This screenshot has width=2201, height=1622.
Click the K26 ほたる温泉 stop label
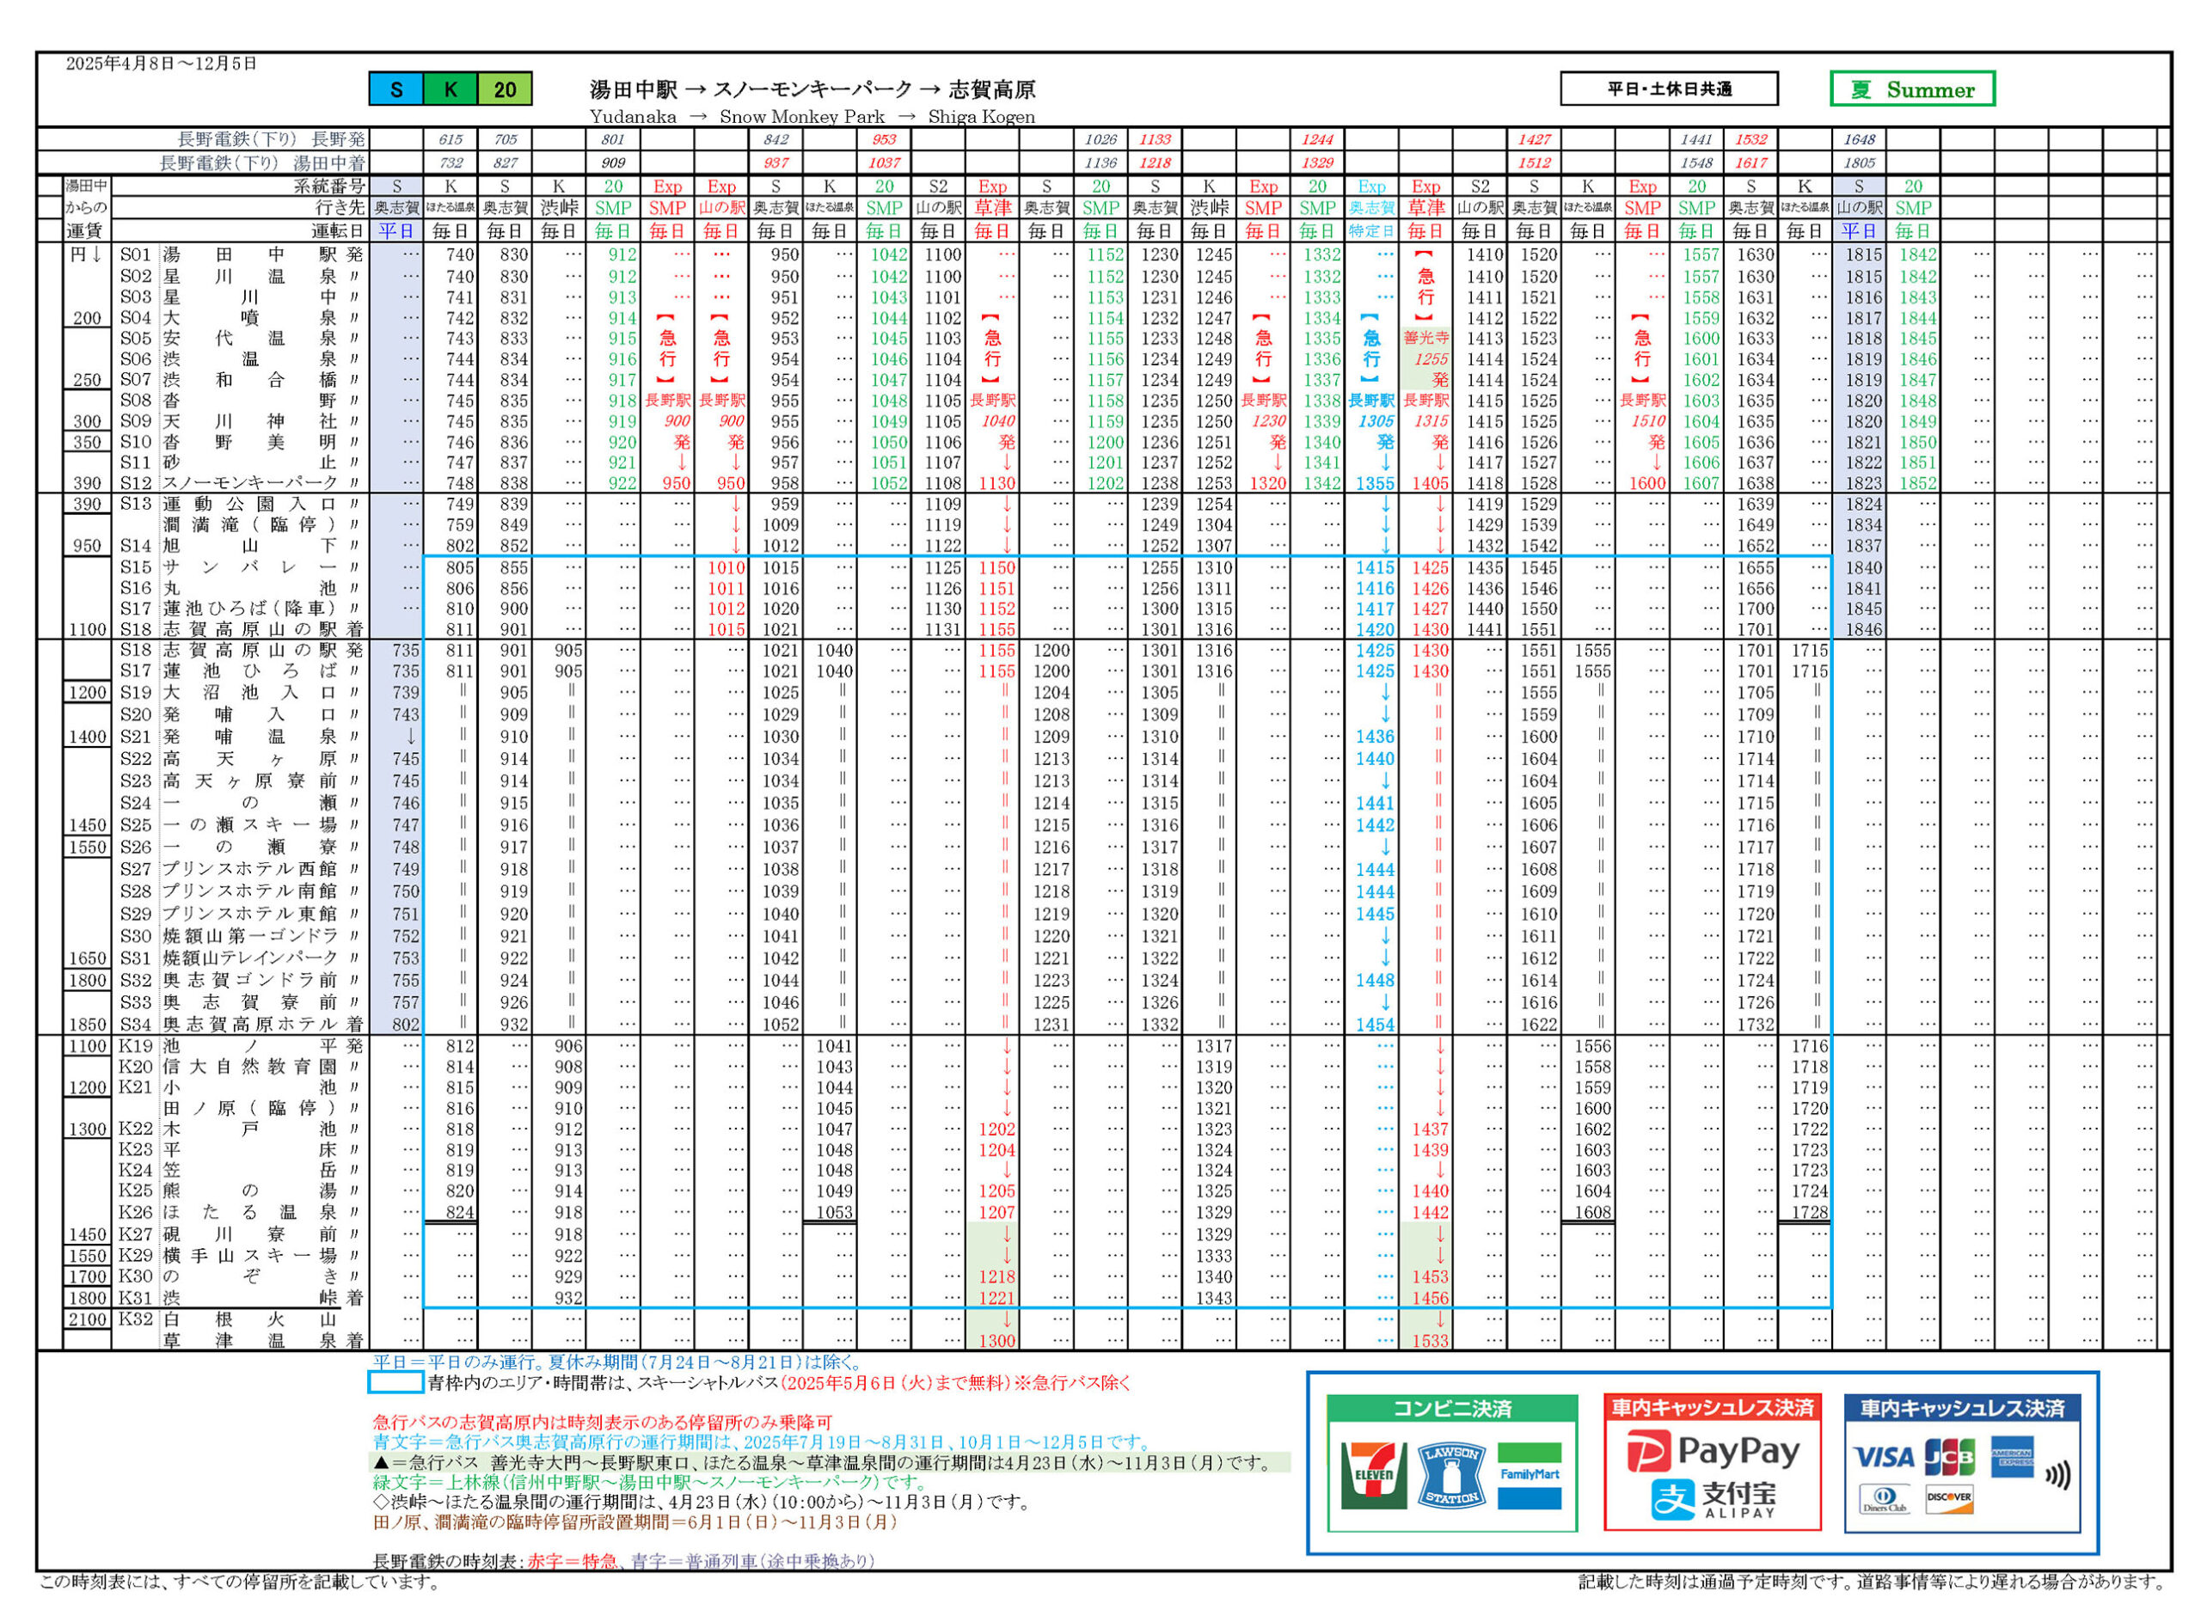pos(241,1212)
